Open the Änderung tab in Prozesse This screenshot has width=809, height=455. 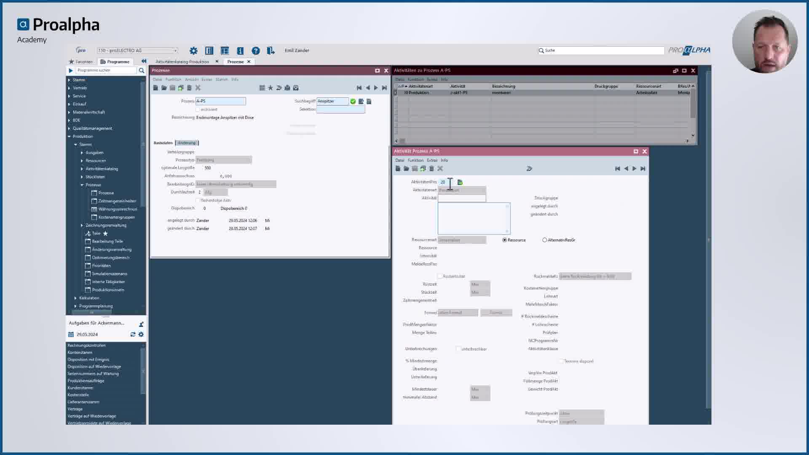coord(187,143)
